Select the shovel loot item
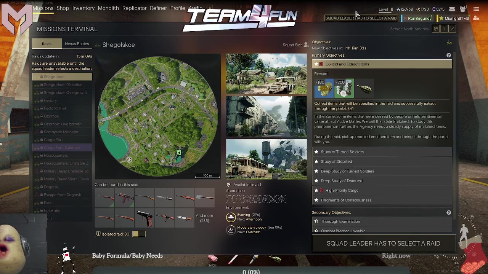 205,198
